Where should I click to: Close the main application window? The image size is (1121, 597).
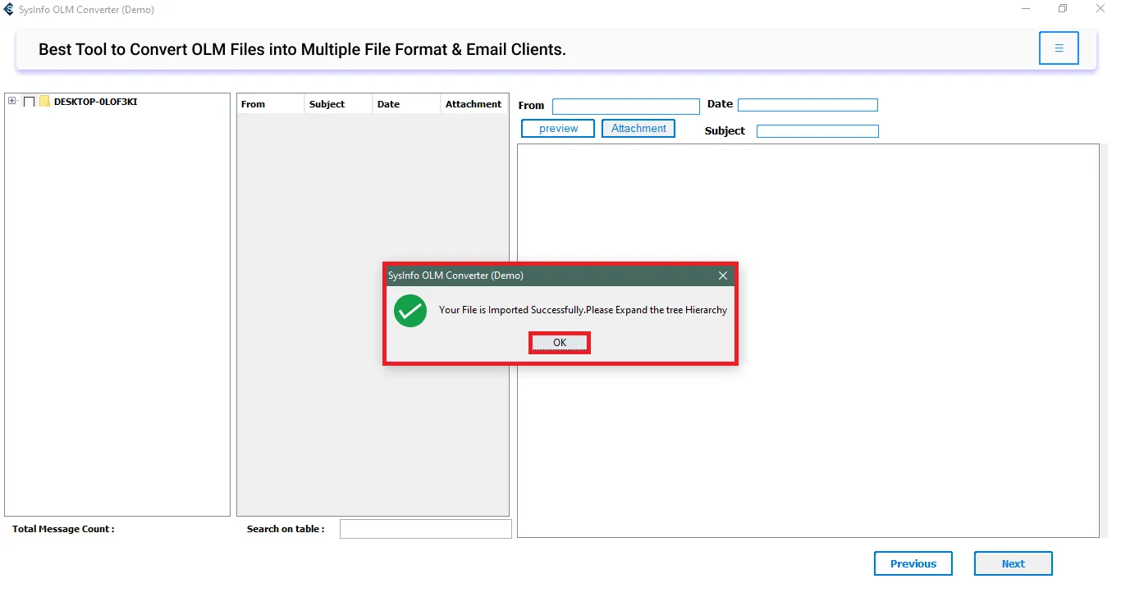click(1100, 9)
